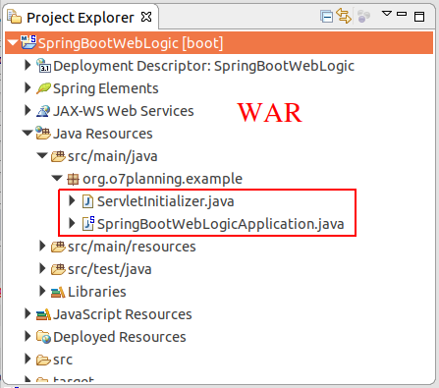The image size is (439, 388).
Task: Open the View Menu triangle icon
Action: point(387,14)
